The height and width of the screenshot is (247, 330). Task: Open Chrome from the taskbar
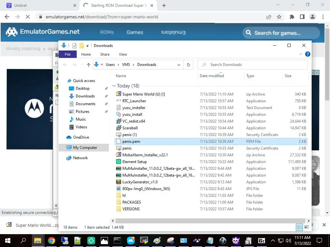(x=52, y=241)
